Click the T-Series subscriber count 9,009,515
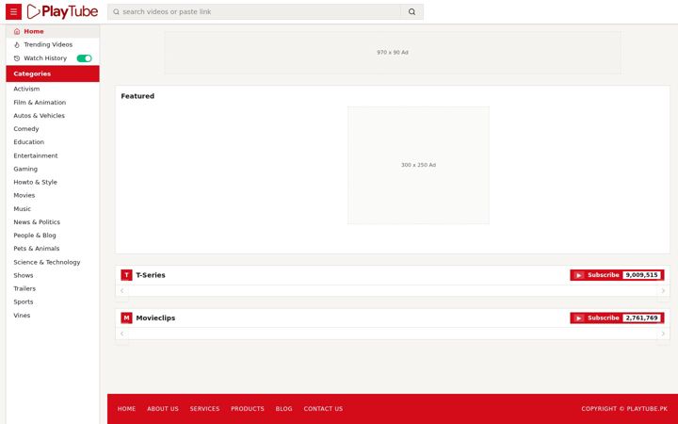Screen dimensions: 678x424 tap(641, 275)
